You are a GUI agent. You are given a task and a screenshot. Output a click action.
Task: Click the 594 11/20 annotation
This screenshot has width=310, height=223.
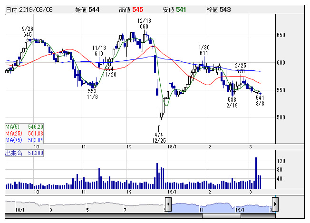pos(109,72)
